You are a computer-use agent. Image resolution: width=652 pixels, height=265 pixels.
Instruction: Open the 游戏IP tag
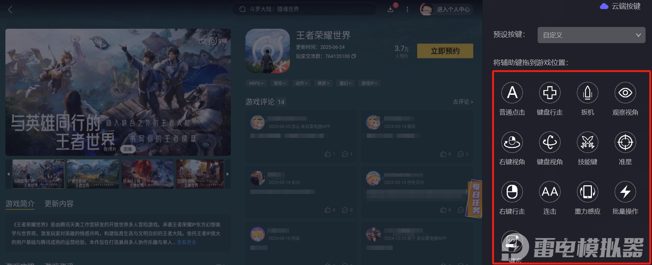coord(369,83)
